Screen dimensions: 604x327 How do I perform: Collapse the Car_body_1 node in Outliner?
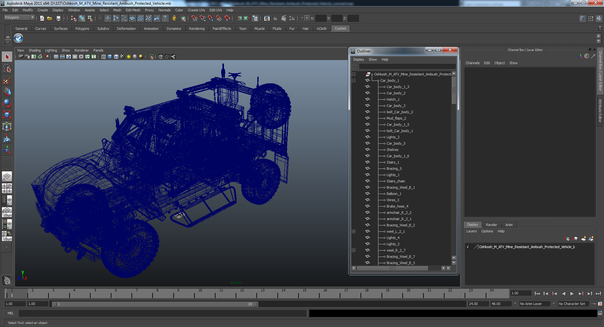click(x=354, y=81)
